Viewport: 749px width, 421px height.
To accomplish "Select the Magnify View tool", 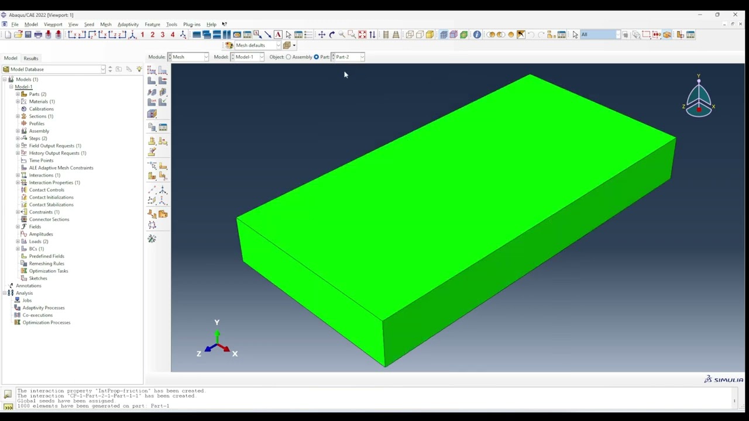I will (342, 34).
